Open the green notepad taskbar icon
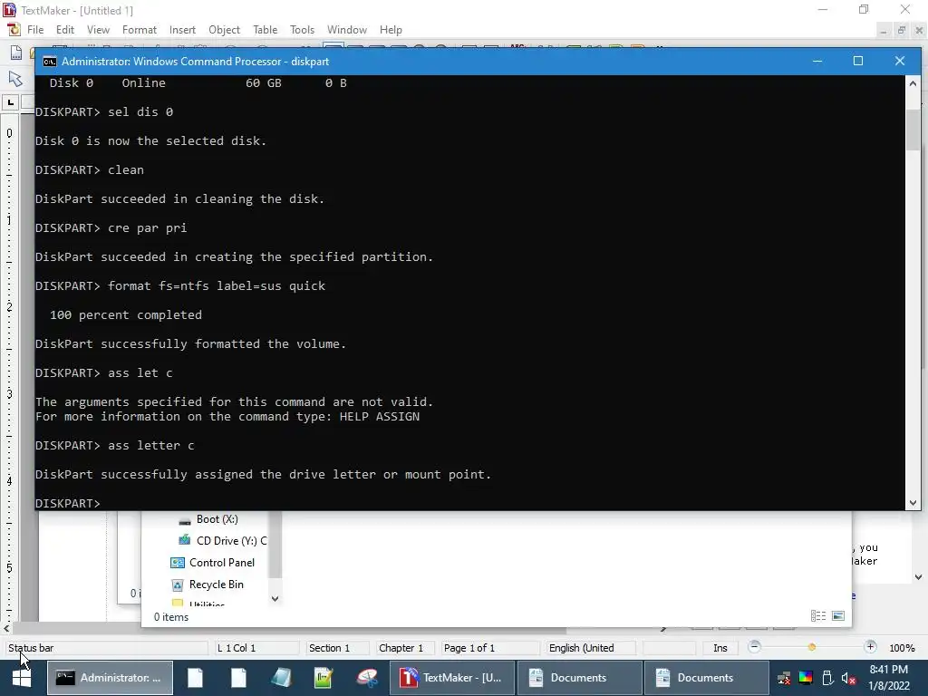Image resolution: width=928 pixels, height=696 pixels. coord(324,678)
